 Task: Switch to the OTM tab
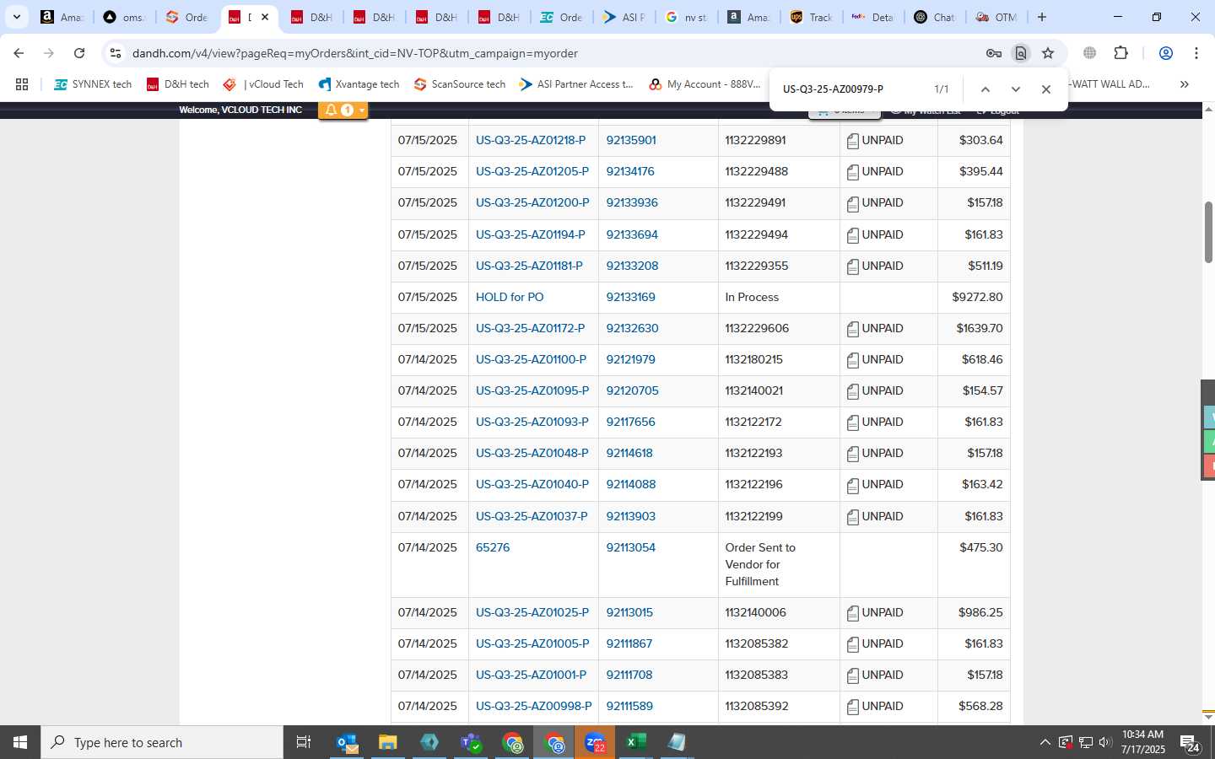(997, 17)
